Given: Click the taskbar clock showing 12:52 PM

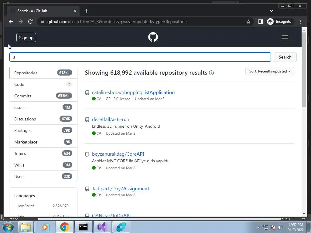Looking at the screenshot, I should [296, 227].
